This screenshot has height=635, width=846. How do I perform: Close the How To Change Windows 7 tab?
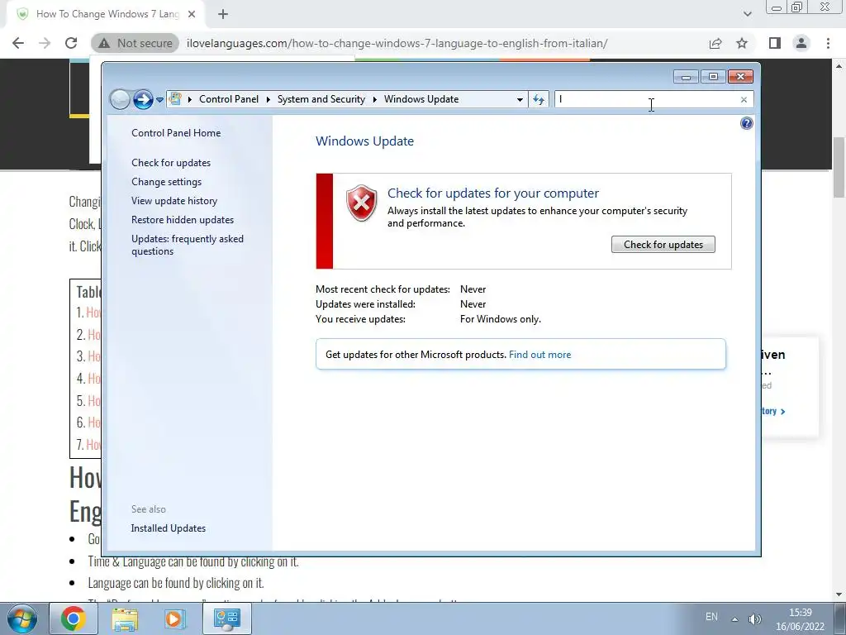[x=192, y=14]
